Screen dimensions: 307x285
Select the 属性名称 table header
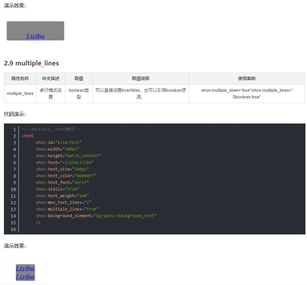(20, 78)
